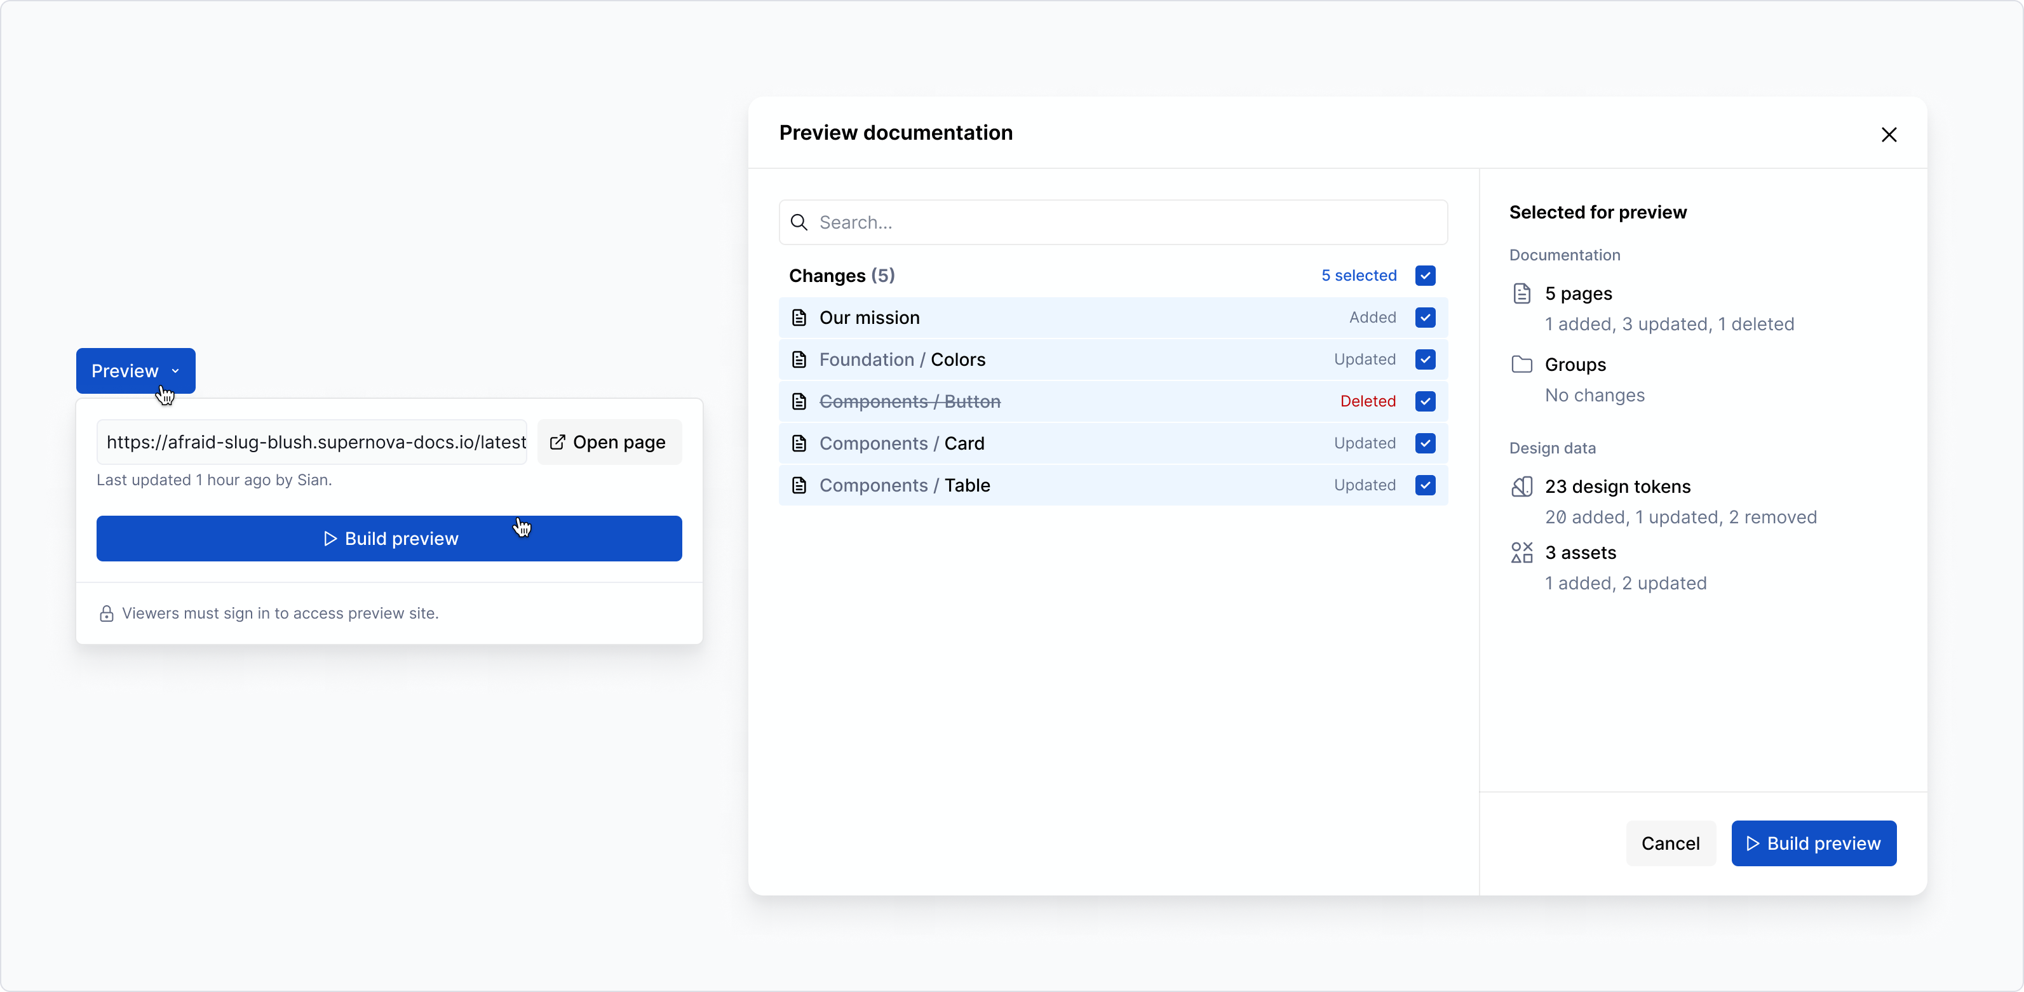Click the search magnifier icon
The height and width of the screenshot is (992, 2024).
coord(799,222)
